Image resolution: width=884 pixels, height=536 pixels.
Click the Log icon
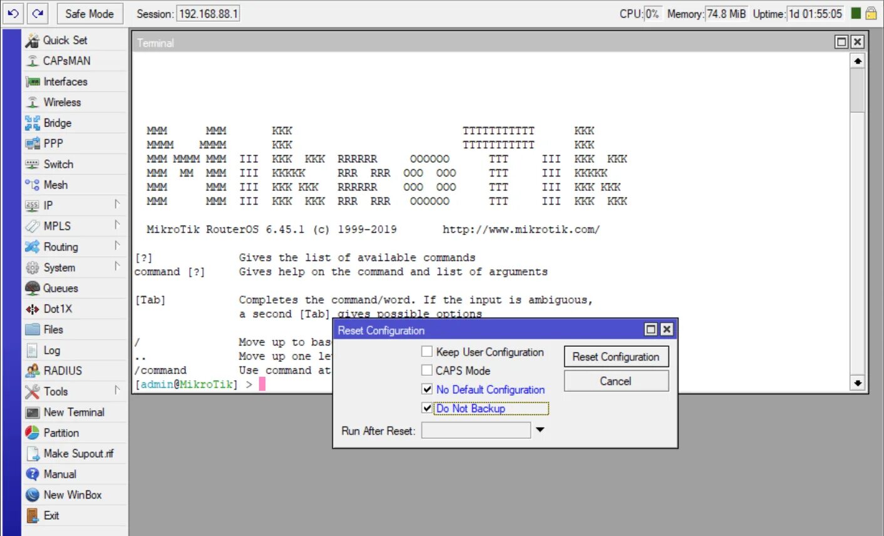coord(33,351)
